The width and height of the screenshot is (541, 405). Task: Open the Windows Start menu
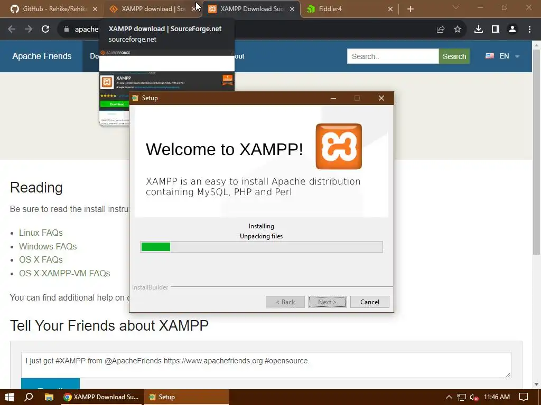point(10,397)
